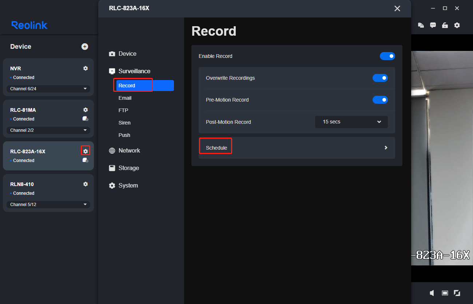Maximize the Reolink client window
473x304 pixels.
pyautogui.click(x=445, y=8)
